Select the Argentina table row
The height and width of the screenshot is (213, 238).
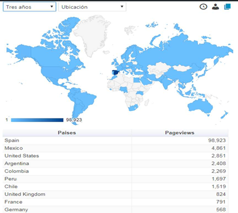[116, 163]
